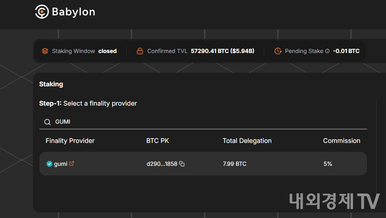Open gumi's external link icon
The image size is (386, 218).
click(x=72, y=163)
